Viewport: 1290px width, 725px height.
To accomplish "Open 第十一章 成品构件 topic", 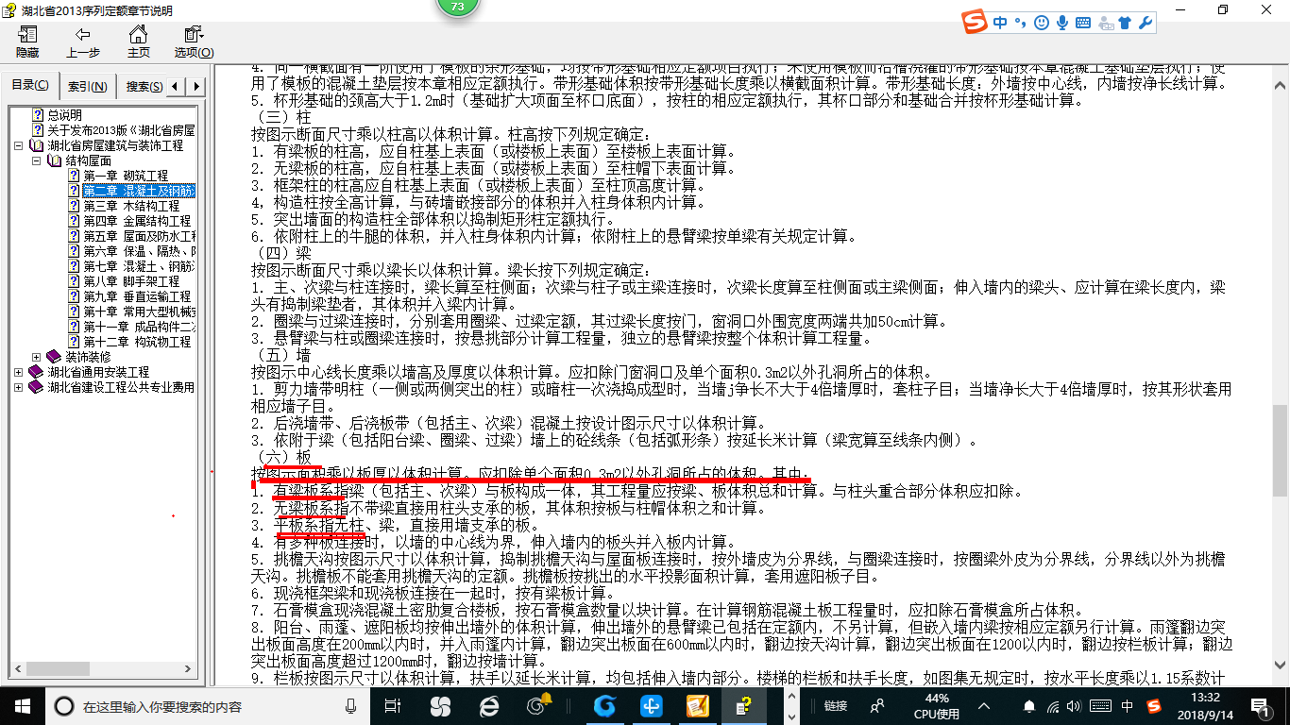I will [x=139, y=327].
